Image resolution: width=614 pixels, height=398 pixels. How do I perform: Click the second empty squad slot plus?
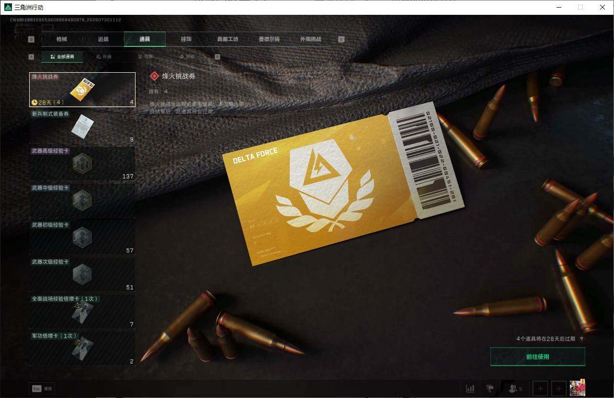[558, 388]
